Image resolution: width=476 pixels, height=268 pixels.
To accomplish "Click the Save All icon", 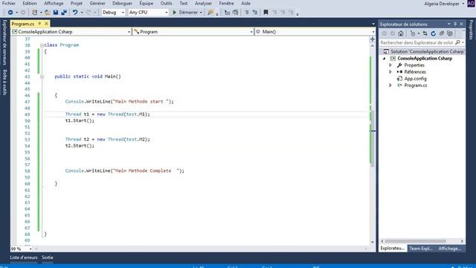I will tap(64, 13).
